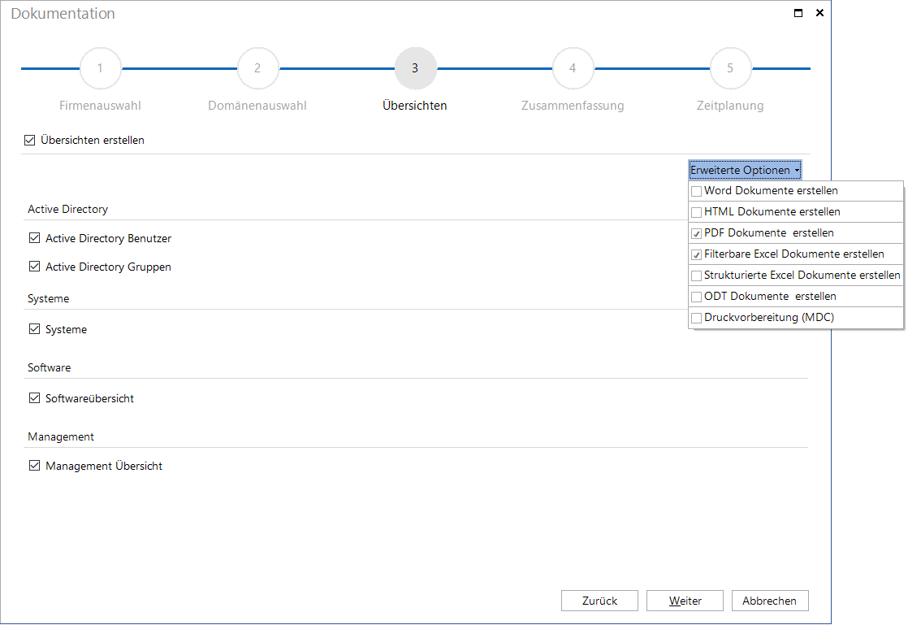Image resolution: width=908 pixels, height=625 pixels.
Task: Close the Dokumentation dialog
Action: 819,13
